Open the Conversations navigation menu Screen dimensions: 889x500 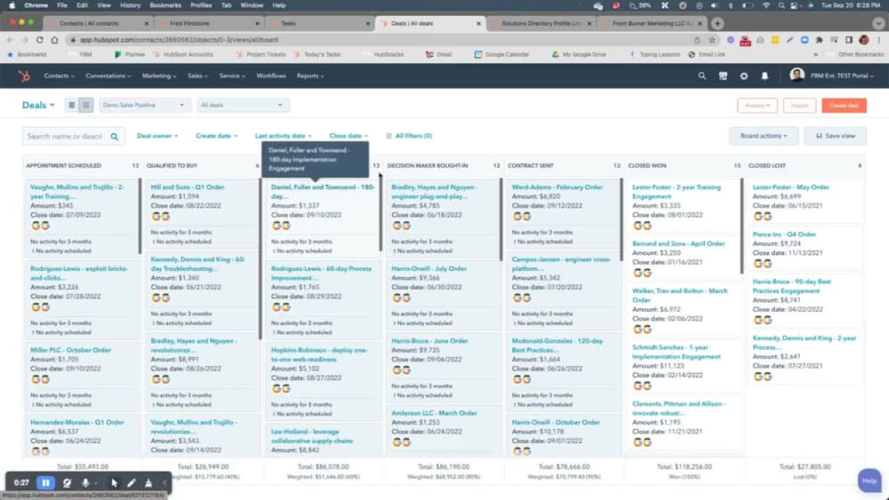click(108, 75)
